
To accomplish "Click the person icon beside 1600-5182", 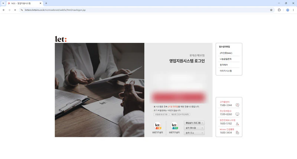I will (237, 124).
